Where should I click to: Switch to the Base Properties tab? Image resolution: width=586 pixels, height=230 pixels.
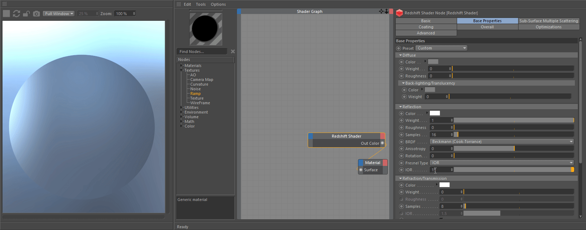click(x=487, y=21)
